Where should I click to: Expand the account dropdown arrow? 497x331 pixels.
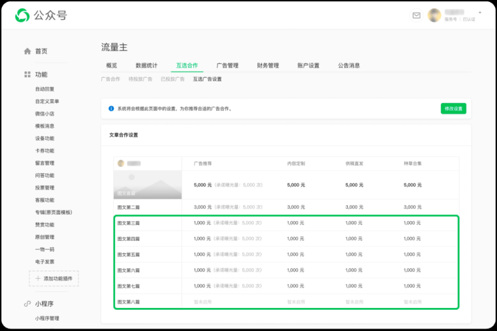480,12
